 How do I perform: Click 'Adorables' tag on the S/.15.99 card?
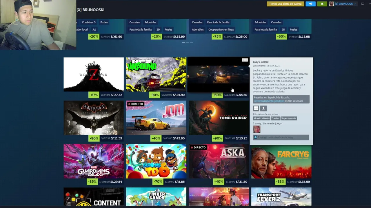[150, 22]
